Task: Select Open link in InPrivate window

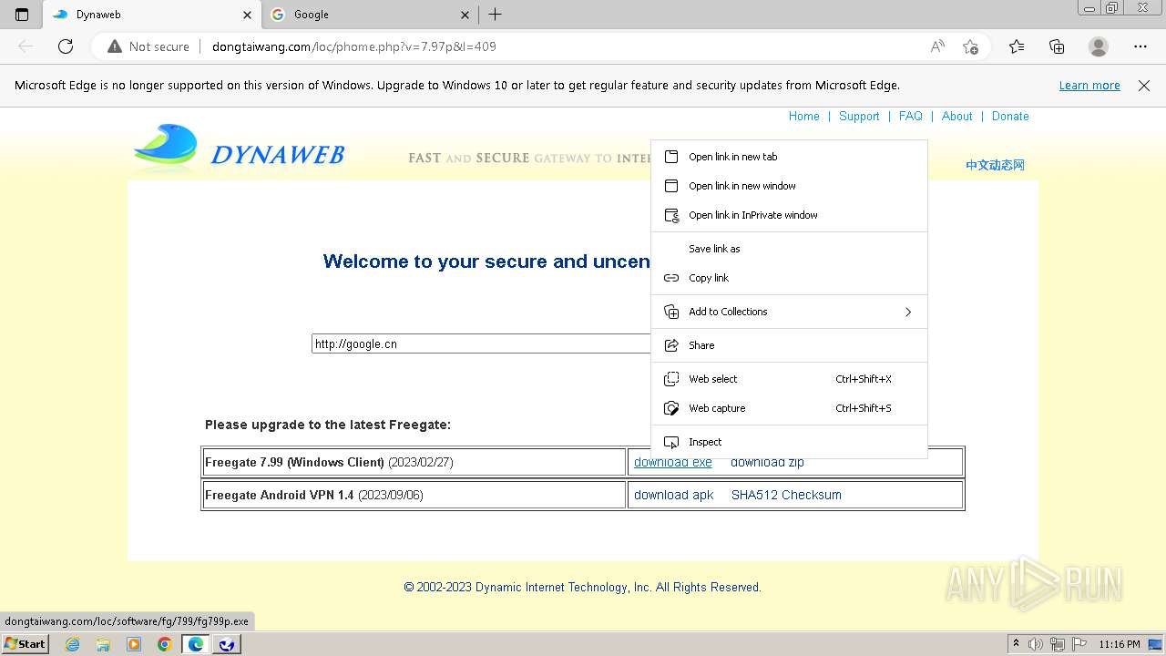Action: (x=789, y=215)
